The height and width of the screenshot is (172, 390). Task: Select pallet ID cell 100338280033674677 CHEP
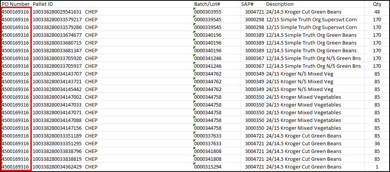coord(112,35)
